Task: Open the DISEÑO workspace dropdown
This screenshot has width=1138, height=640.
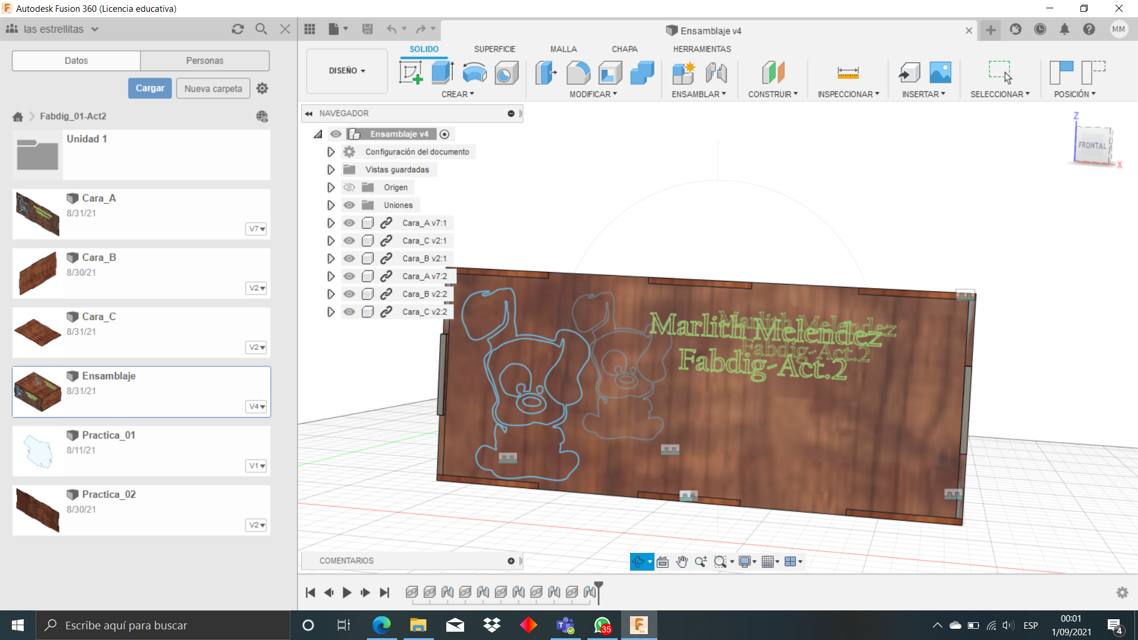Action: [347, 71]
